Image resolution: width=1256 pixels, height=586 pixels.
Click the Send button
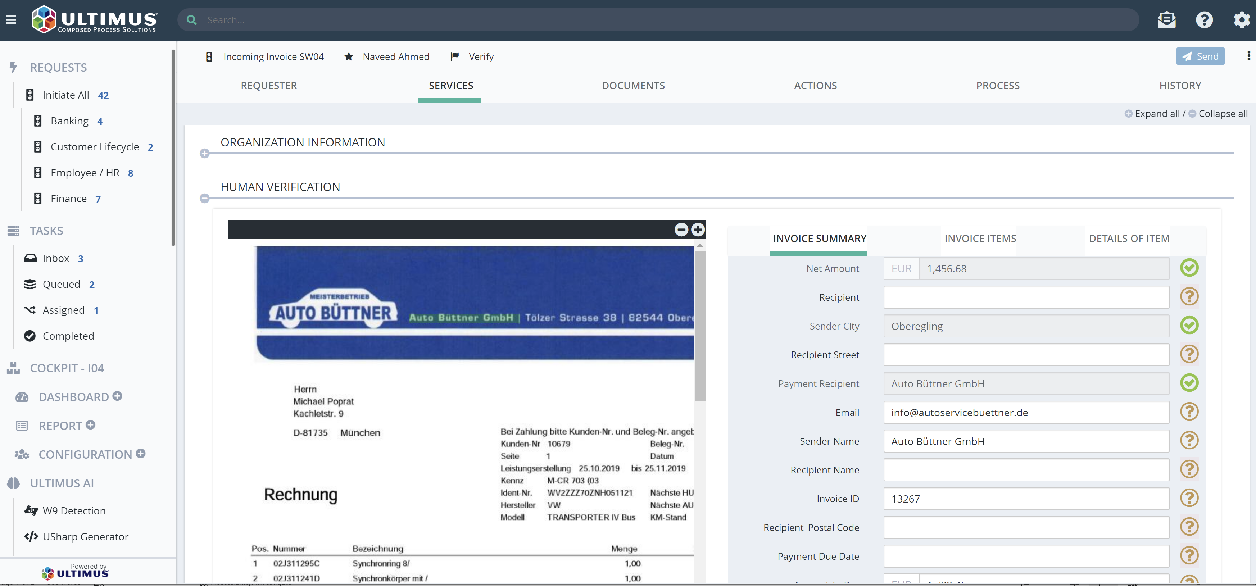click(x=1200, y=55)
